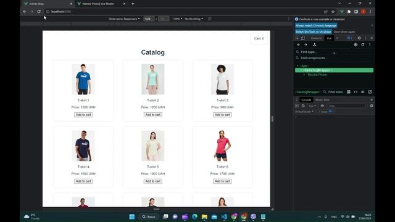Bookmark this page with the star icon
Image resolution: width=395 pixels, height=222 pixels.
click(x=333, y=12)
